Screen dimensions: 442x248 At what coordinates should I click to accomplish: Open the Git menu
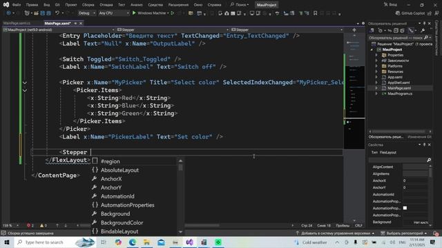(57, 5)
